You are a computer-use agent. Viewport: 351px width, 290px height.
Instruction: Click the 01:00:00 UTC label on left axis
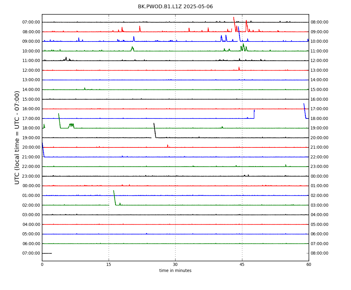click(31, 195)
